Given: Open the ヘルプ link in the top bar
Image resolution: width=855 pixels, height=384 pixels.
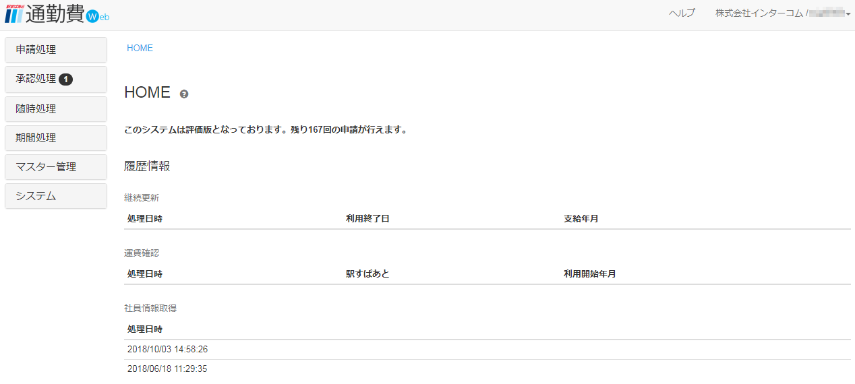Looking at the screenshot, I should pyautogui.click(x=682, y=13).
